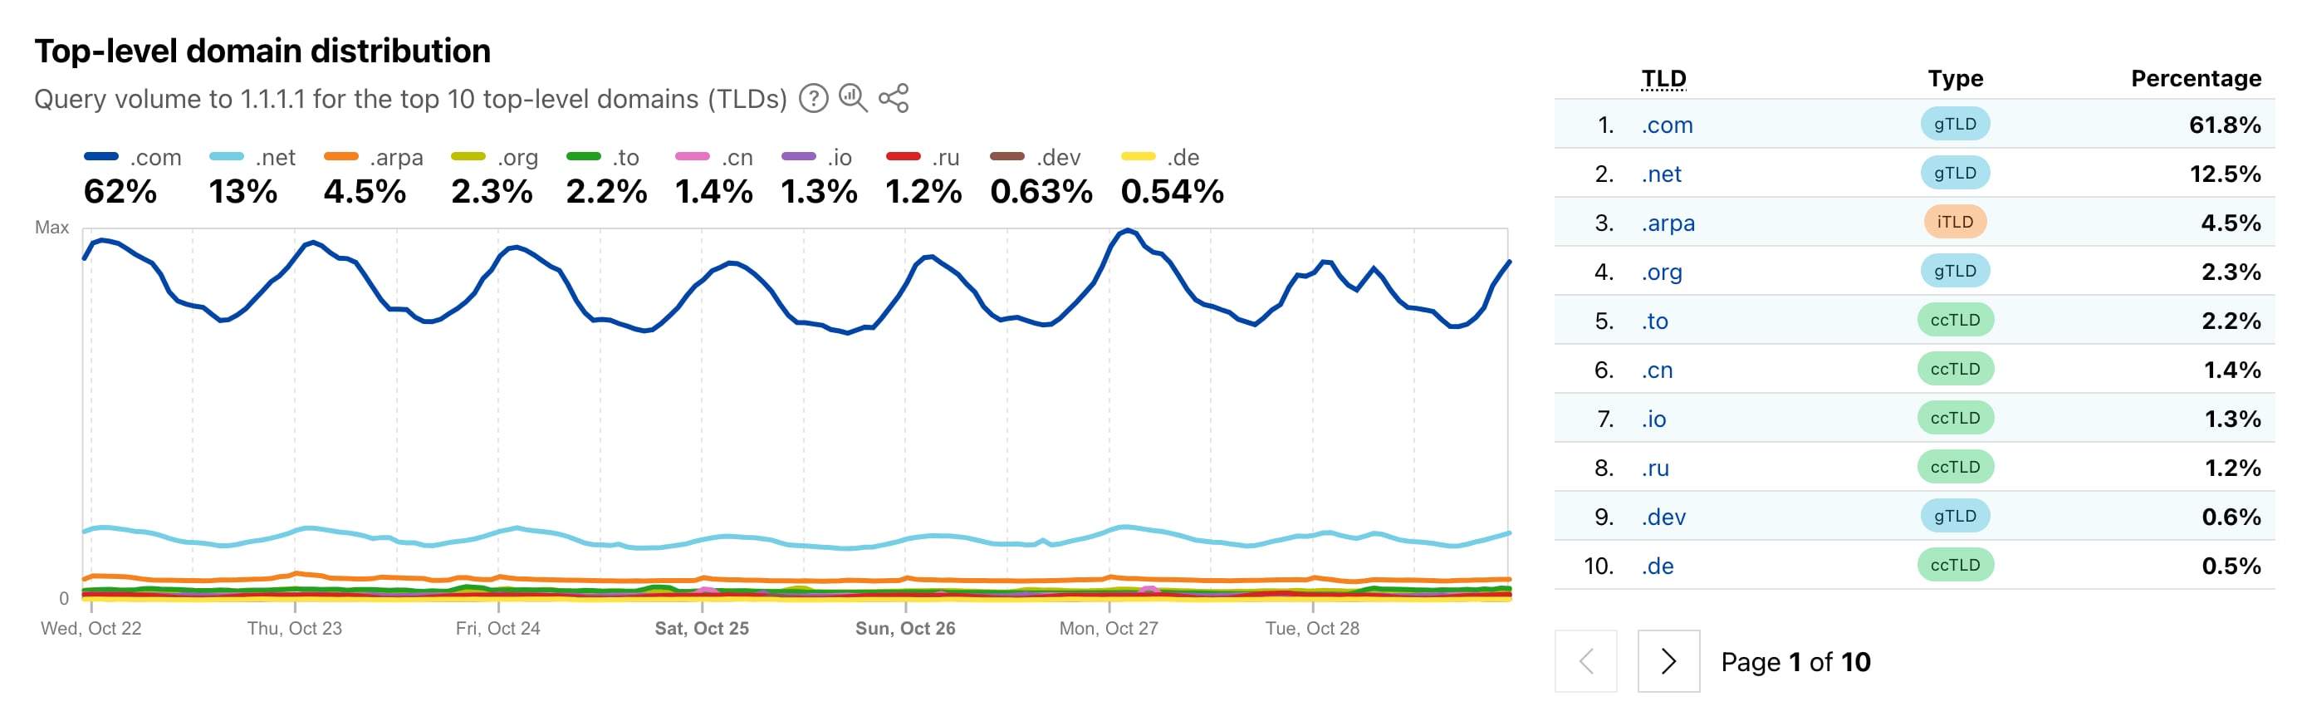This screenshot has width=2302, height=721.
Task: Go to next page arrow
Action: click(x=1668, y=661)
